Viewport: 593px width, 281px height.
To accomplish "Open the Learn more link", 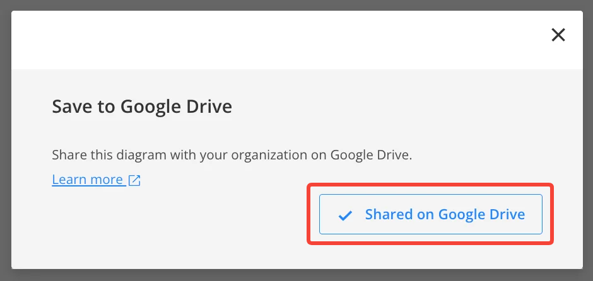I will tap(88, 180).
